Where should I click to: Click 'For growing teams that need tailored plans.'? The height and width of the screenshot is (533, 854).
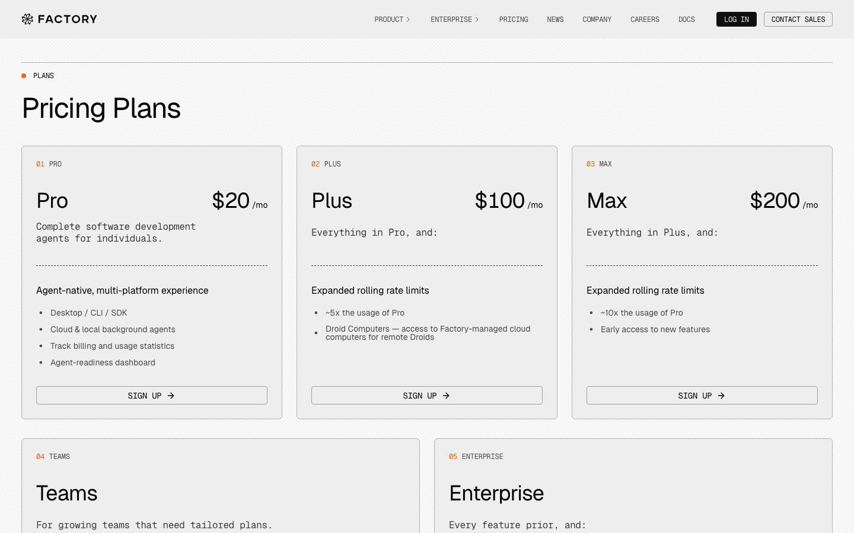[x=154, y=525]
